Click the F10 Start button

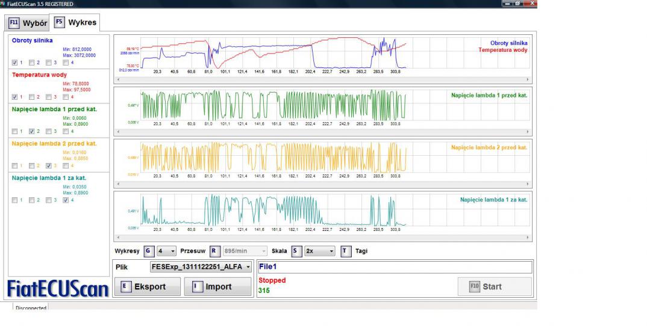494,287
